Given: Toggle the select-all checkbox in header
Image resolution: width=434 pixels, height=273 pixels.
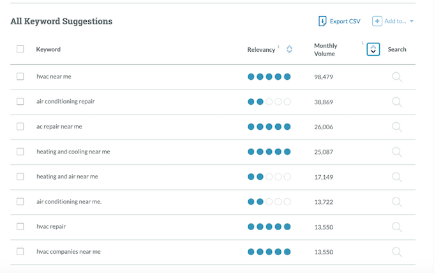Looking at the screenshot, I should pyautogui.click(x=20, y=49).
